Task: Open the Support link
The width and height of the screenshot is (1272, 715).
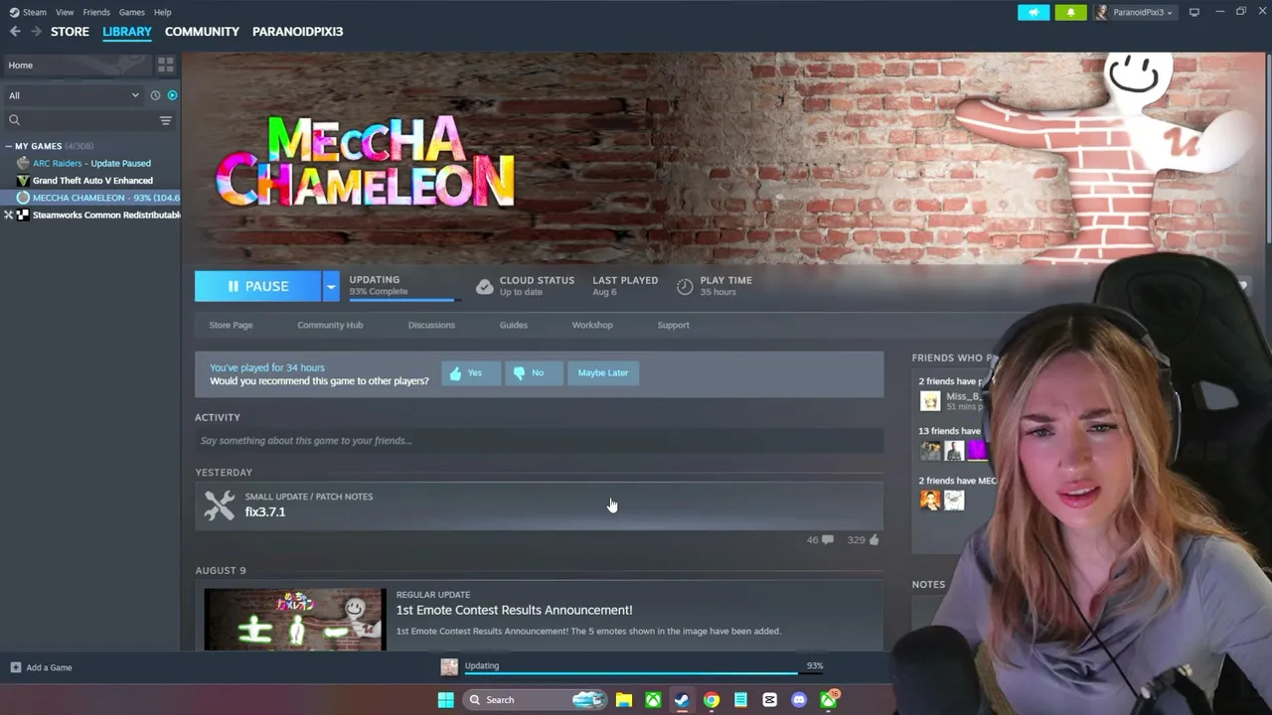Action: coord(673,325)
